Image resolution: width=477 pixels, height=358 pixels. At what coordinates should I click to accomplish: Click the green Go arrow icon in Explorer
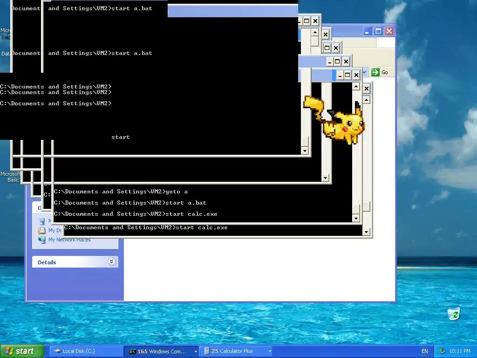tap(375, 72)
